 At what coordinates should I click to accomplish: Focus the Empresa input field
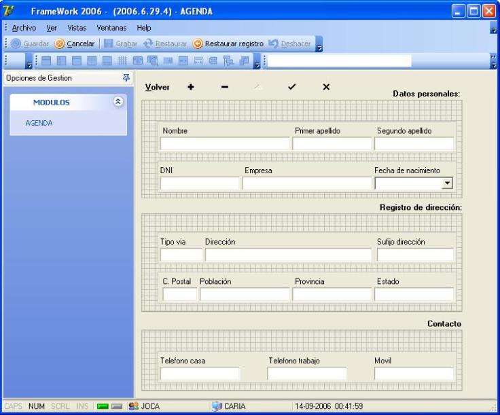coord(307,183)
